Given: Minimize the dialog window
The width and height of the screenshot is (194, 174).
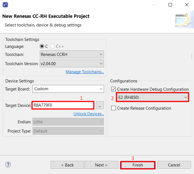Looking at the screenshot, I should tap(154, 5).
